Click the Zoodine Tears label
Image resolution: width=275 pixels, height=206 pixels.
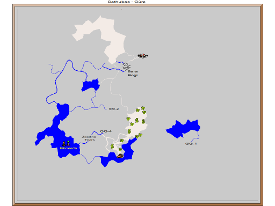pyautogui.click(x=89, y=138)
